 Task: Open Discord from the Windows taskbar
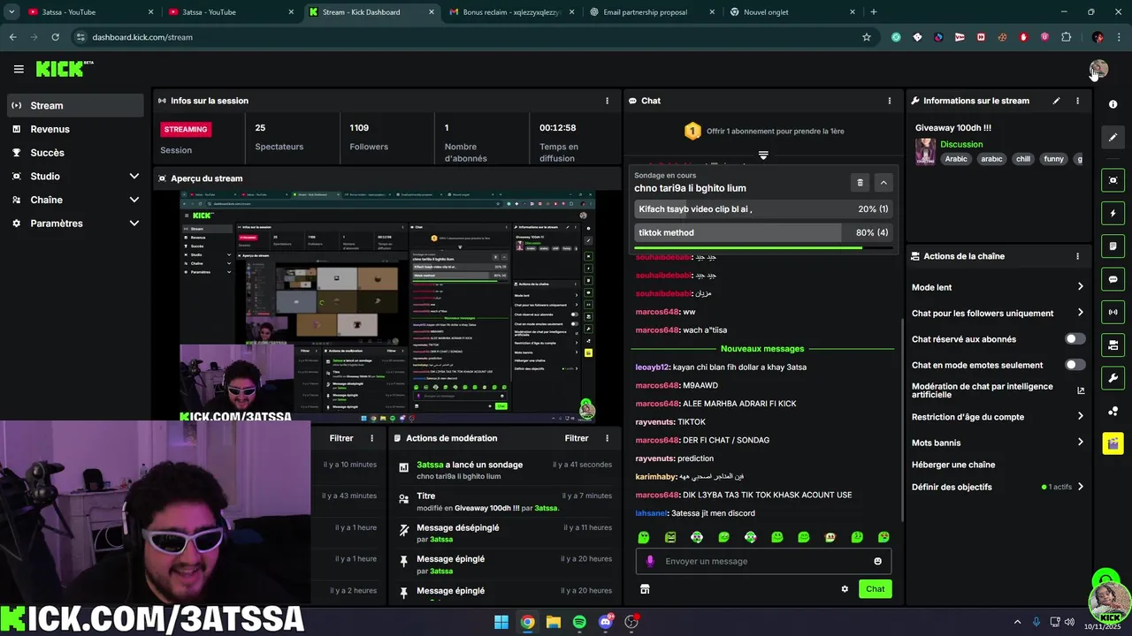click(x=606, y=622)
